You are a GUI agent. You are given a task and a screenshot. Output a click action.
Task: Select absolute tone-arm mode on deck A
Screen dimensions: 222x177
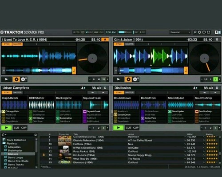[x=24, y=79]
